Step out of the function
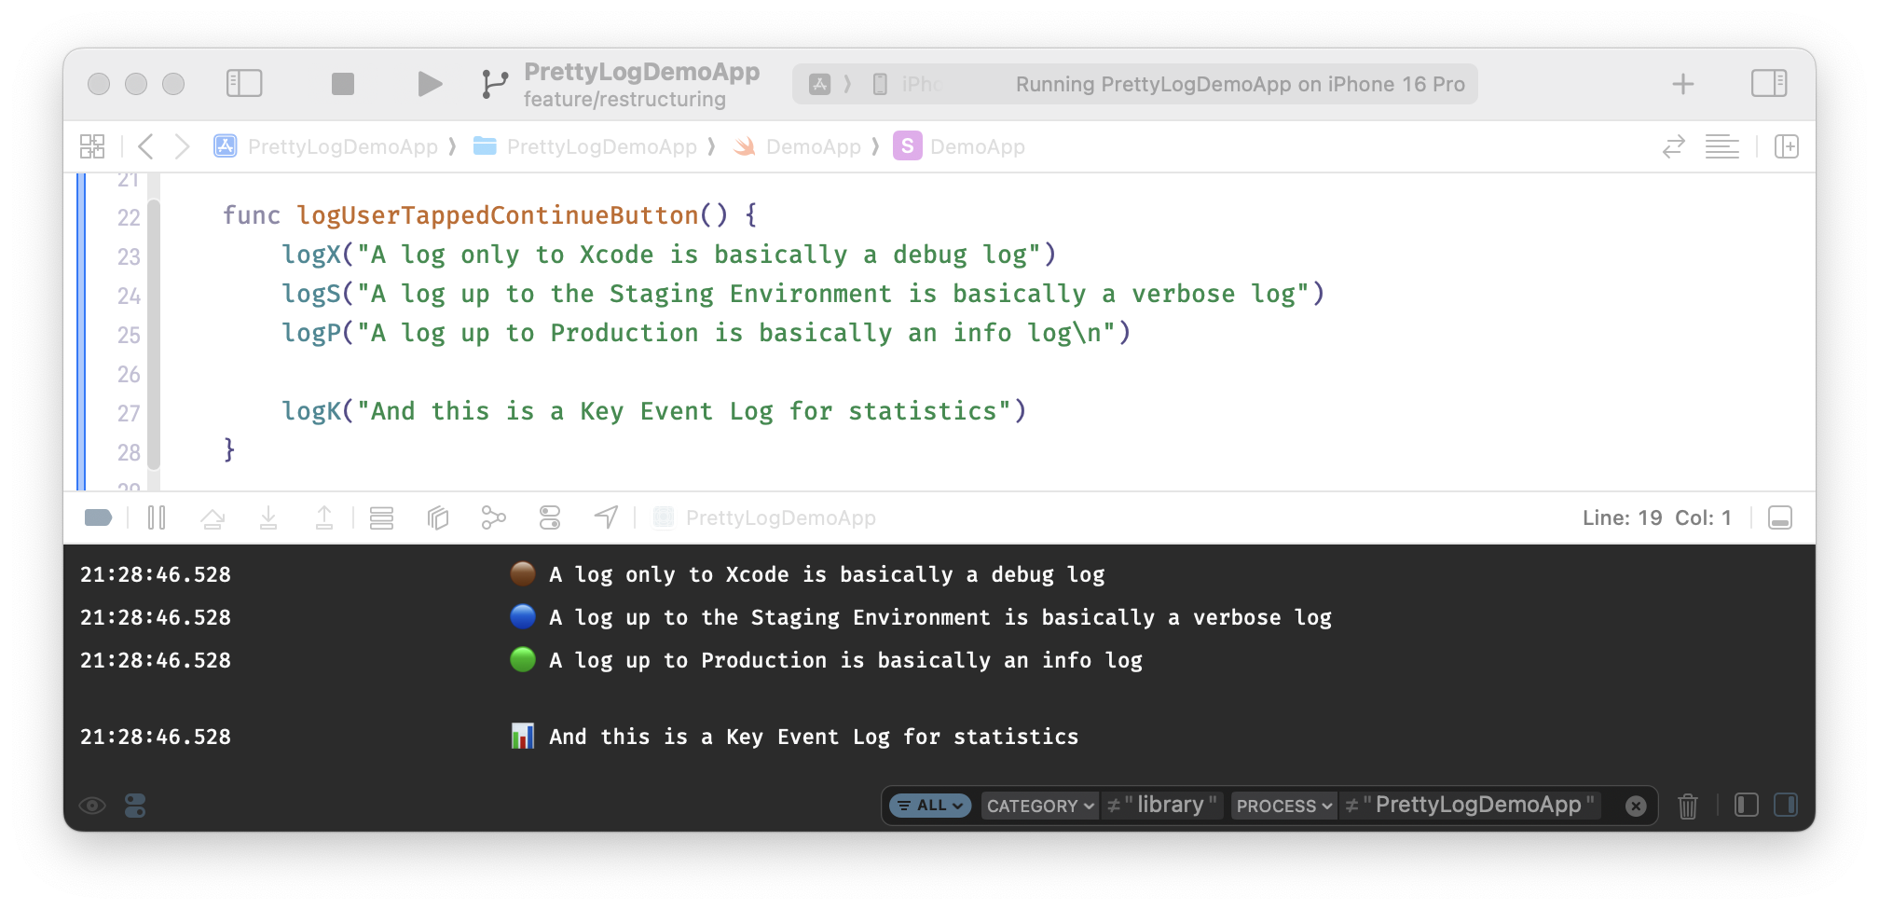Viewport: 1879px width, 910px height. pyautogui.click(x=324, y=517)
